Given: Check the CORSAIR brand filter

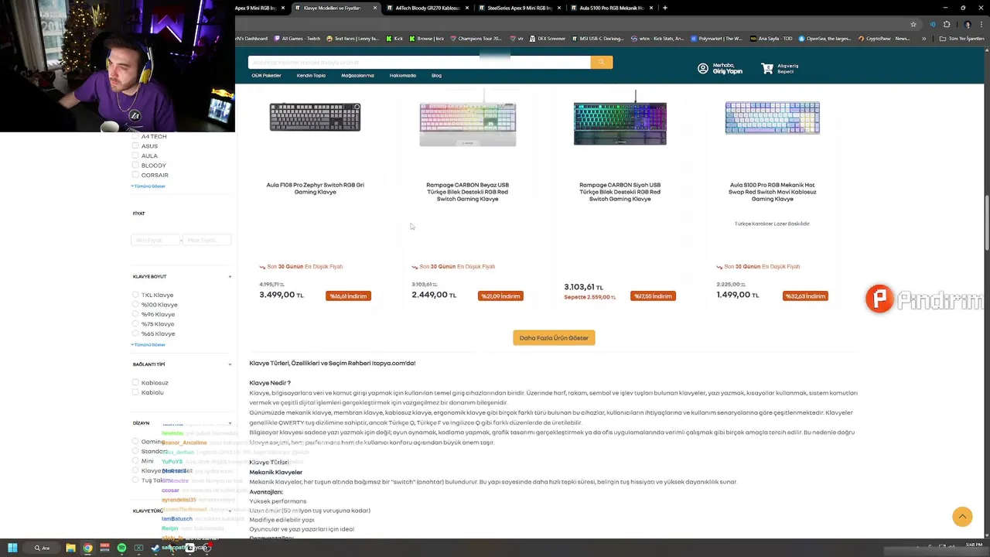Looking at the screenshot, I should (135, 175).
